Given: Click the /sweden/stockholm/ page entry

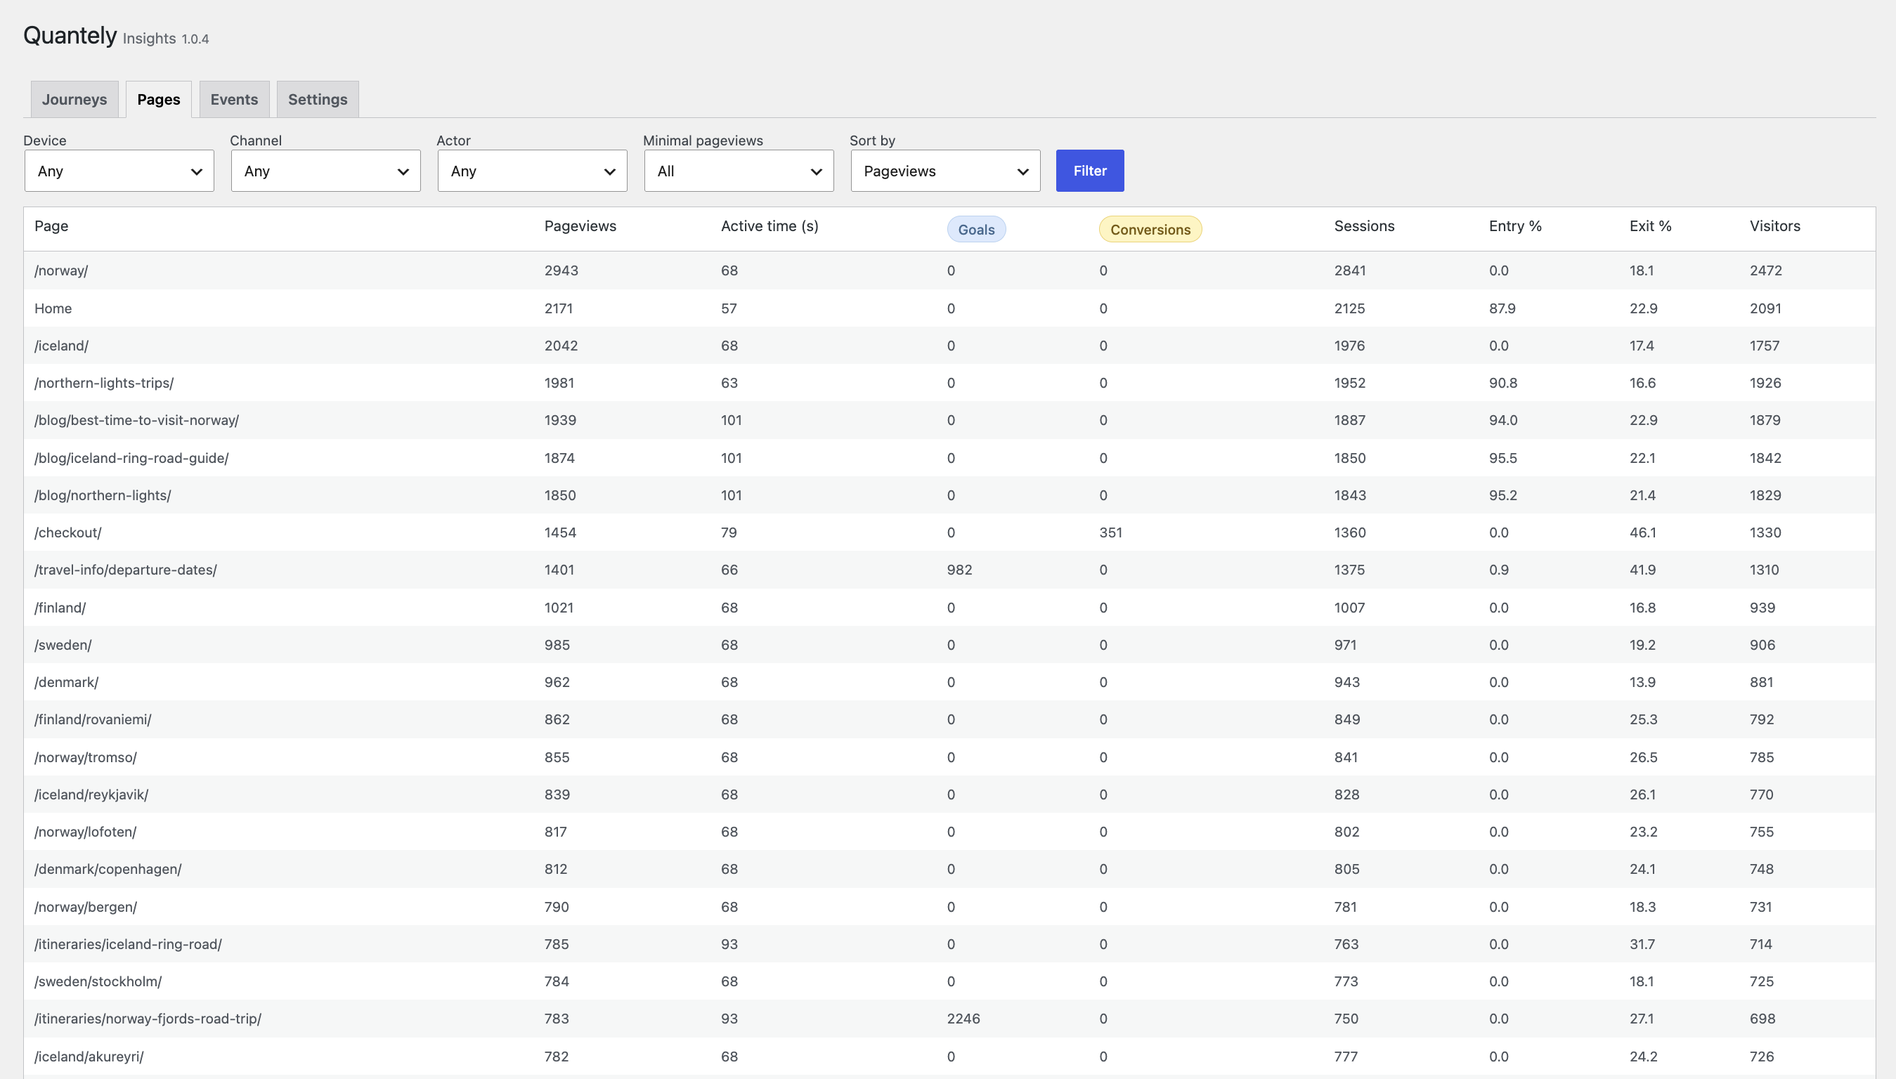Looking at the screenshot, I should pyautogui.click(x=98, y=981).
